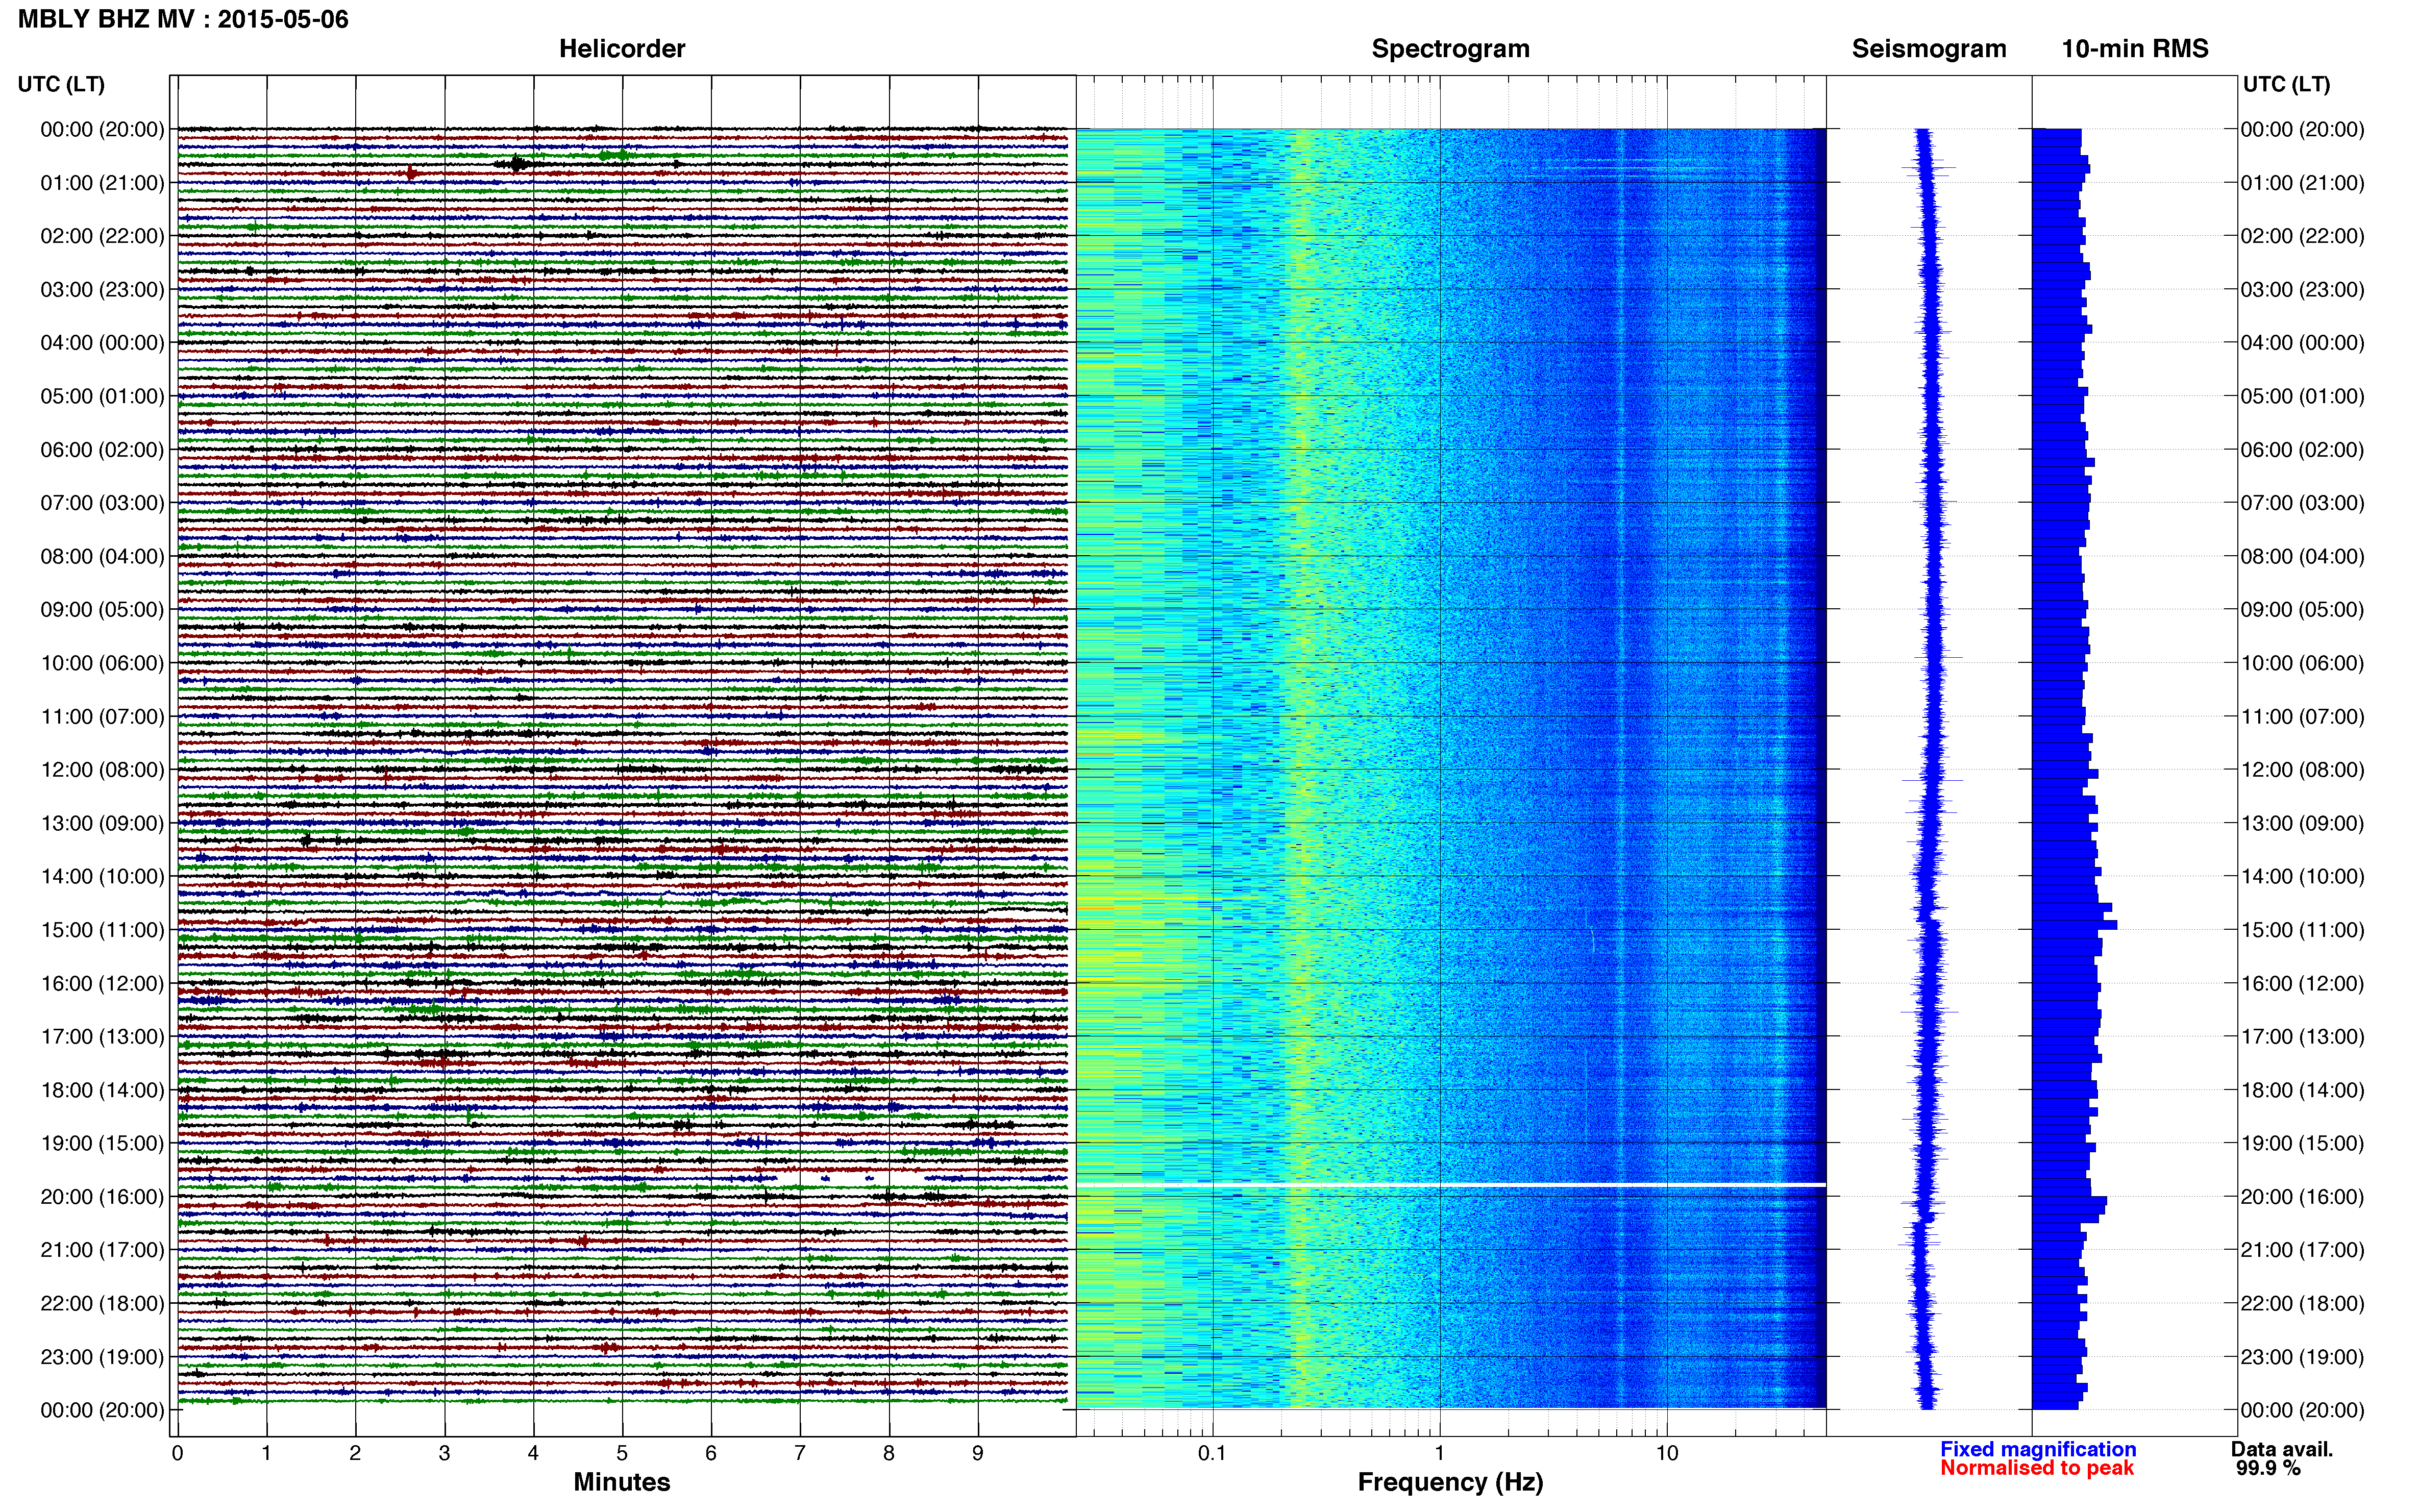Click the 'Seismogram' column heading
The height and width of the screenshot is (1512, 2419).
tap(1929, 49)
